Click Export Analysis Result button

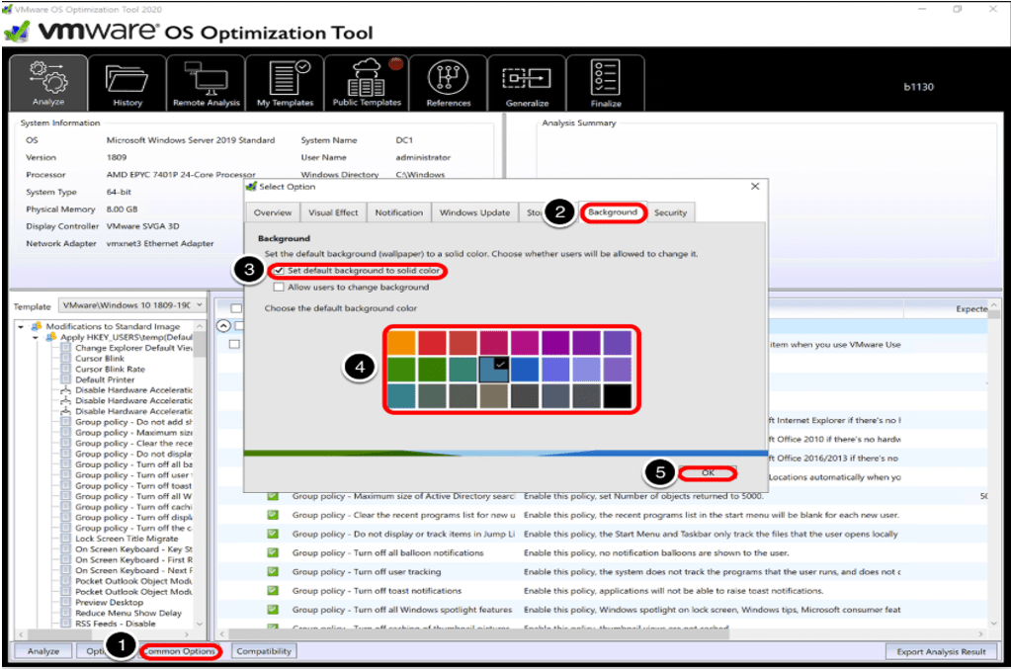point(941,651)
